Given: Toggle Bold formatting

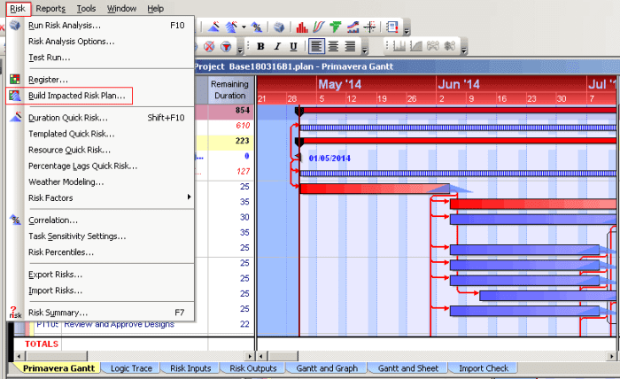Looking at the screenshot, I should [260, 47].
